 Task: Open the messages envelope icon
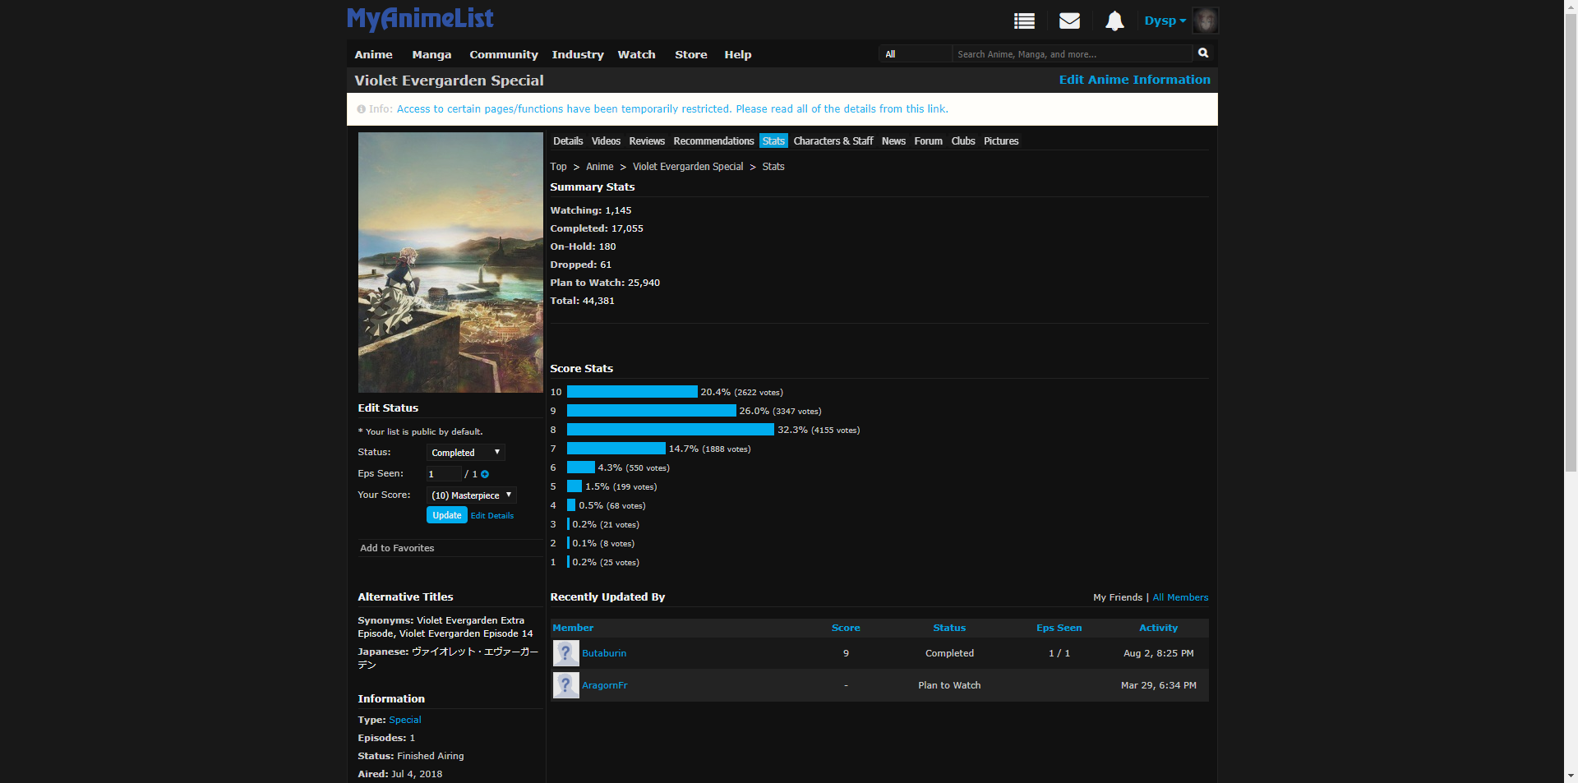point(1069,21)
